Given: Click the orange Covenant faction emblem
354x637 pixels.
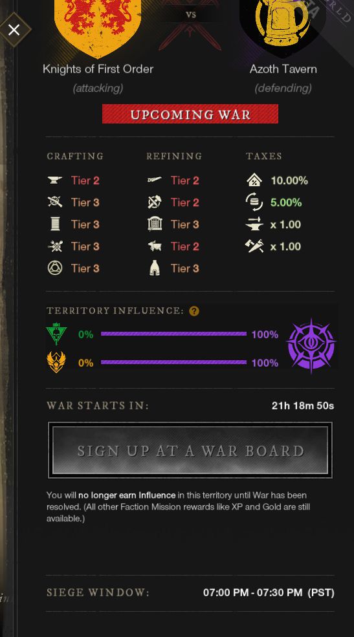Looking at the screenshot, I should [x=56, y=362].
